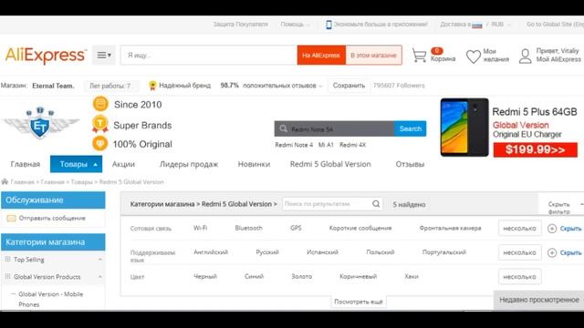This screenshot has width=584, height=328.
Task: Click the send message envelope icon
Action: (11, 219)
